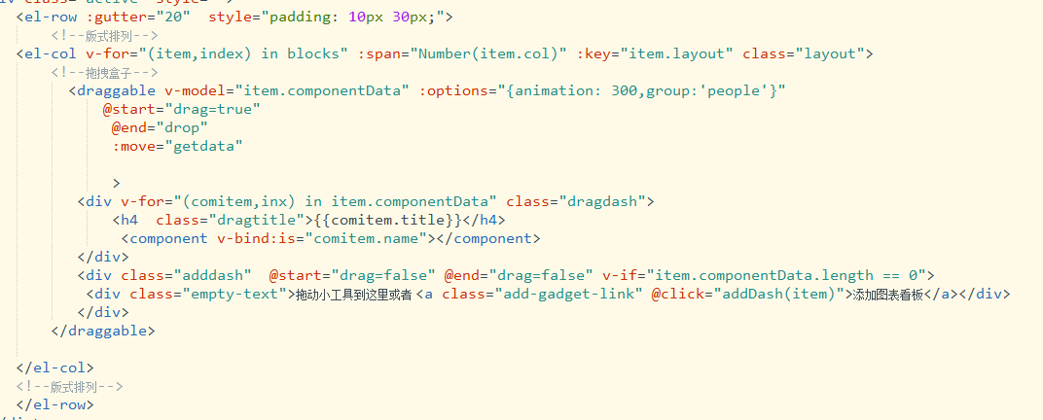Click the item.layout key value

[676, 53]
